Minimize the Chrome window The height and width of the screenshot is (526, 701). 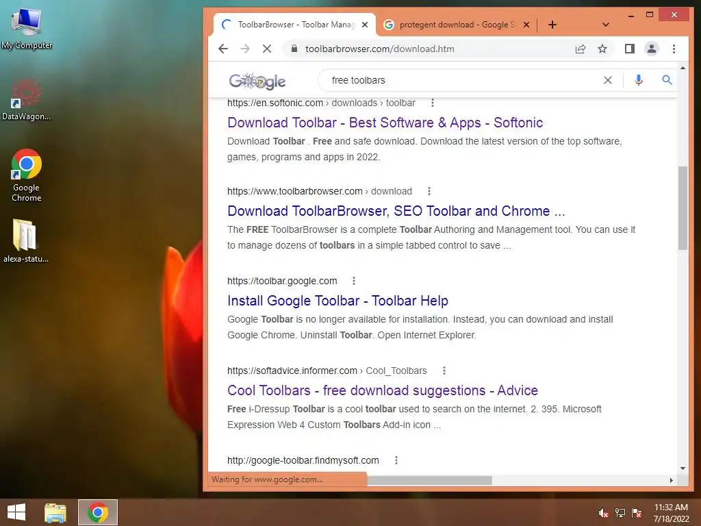pos(630,15)
